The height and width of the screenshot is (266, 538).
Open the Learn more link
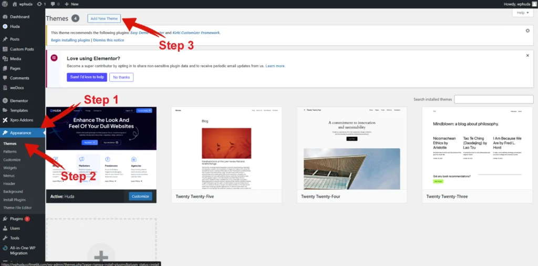coord(275,66)
